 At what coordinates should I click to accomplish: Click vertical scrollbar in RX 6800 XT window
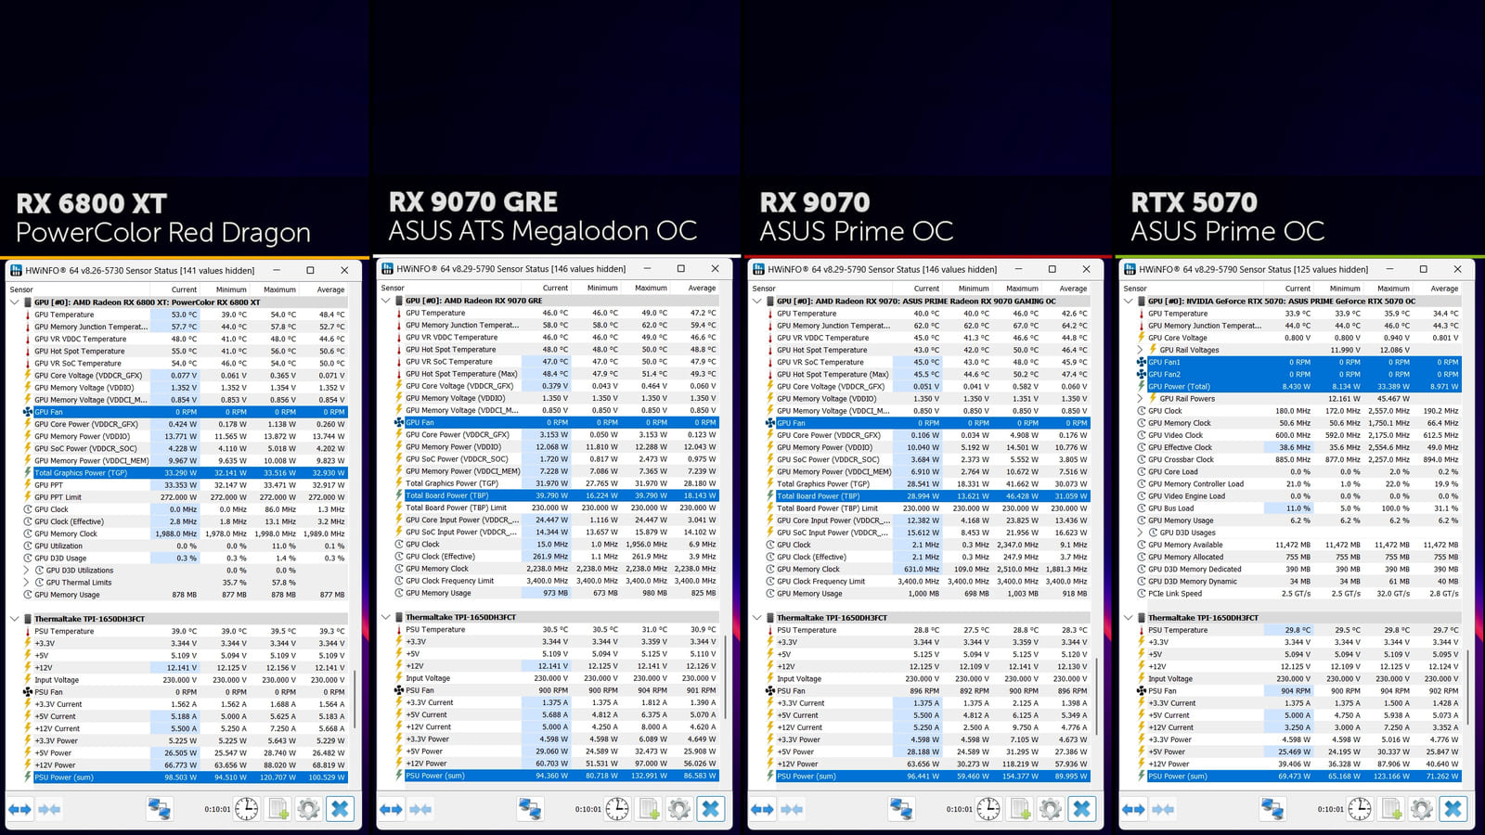(354, 698)
